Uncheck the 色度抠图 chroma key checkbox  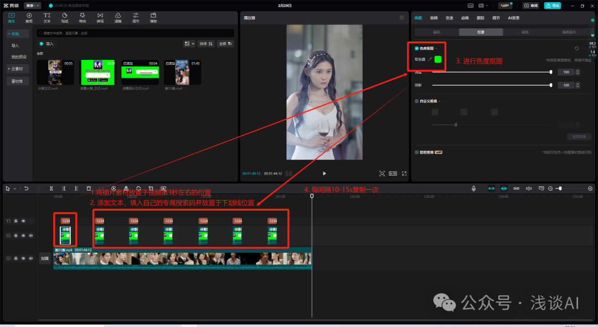click(417, 49)
